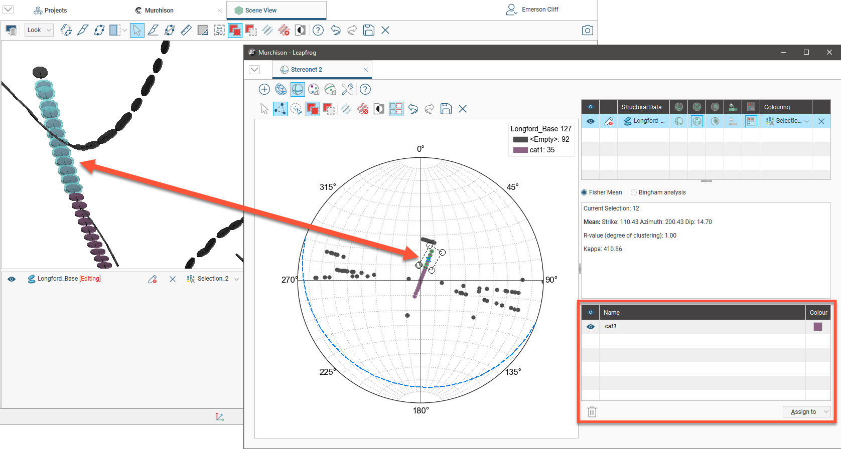Open the Selectio... colouring dropdown in Longford row
The height and width of the screenshot is (449, 841).
coord(806,121)
